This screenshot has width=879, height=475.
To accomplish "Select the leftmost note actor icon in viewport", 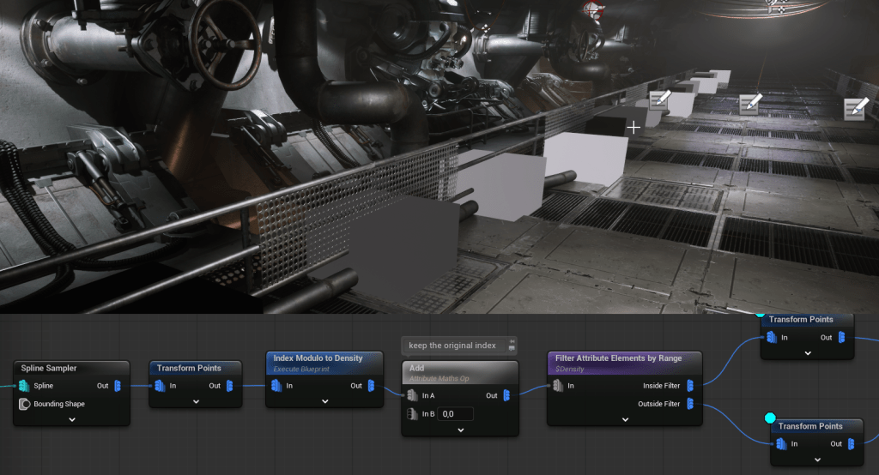I will [659, 100].
